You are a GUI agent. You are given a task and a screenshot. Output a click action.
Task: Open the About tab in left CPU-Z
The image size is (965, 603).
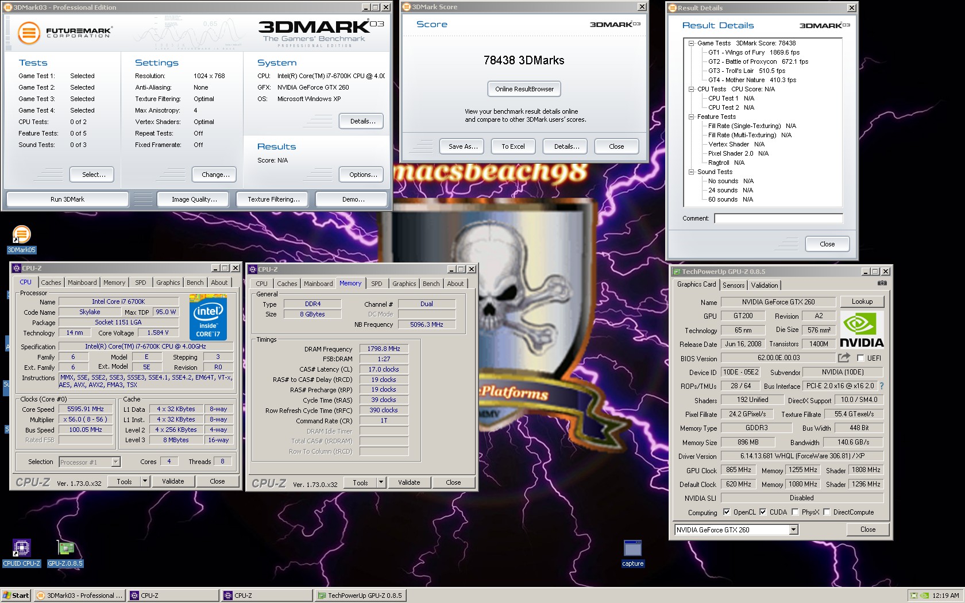coord(219,283)
